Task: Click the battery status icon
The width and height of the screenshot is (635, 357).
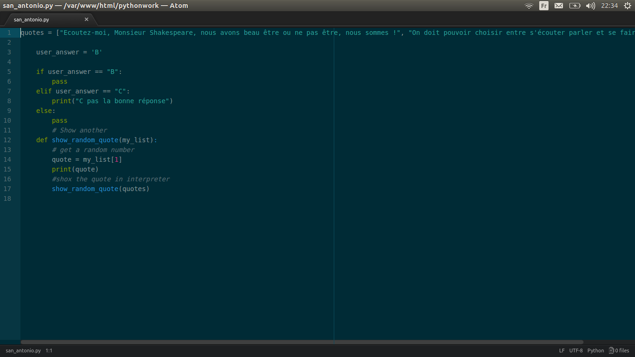Action: [575, 6]
